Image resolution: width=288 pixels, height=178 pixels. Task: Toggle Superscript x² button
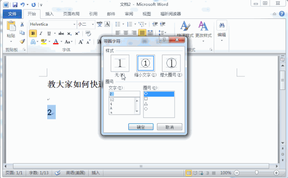[x=77, y=33]
